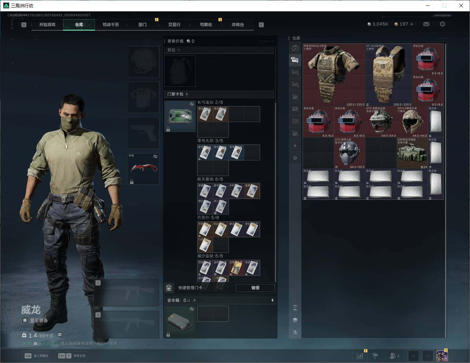Click primary weapon slot 1
Viewport: 470px width, 363px height.
[x=127, y=293]
